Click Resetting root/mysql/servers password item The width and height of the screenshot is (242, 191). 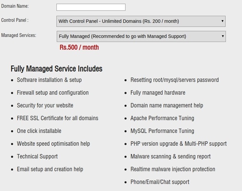[x=175, y=80]
